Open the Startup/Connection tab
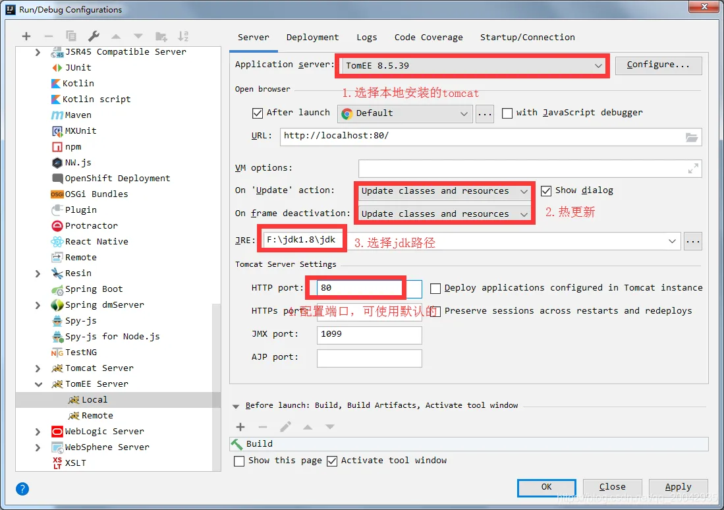This screenshot has width=724, height=510. click(527, 38)
